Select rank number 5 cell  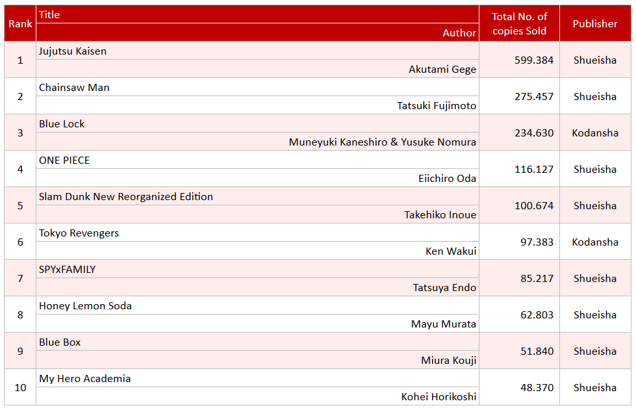pos(20,205)
